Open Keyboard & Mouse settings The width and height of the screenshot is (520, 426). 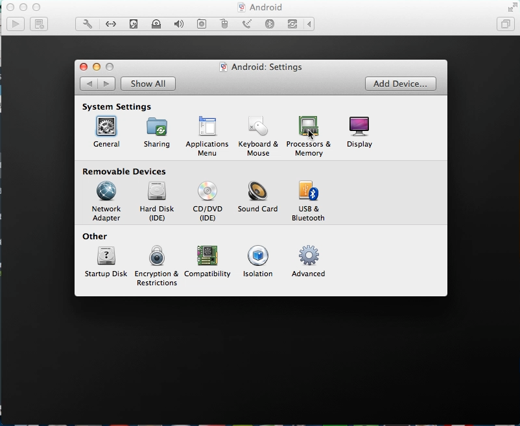[258, 136]
